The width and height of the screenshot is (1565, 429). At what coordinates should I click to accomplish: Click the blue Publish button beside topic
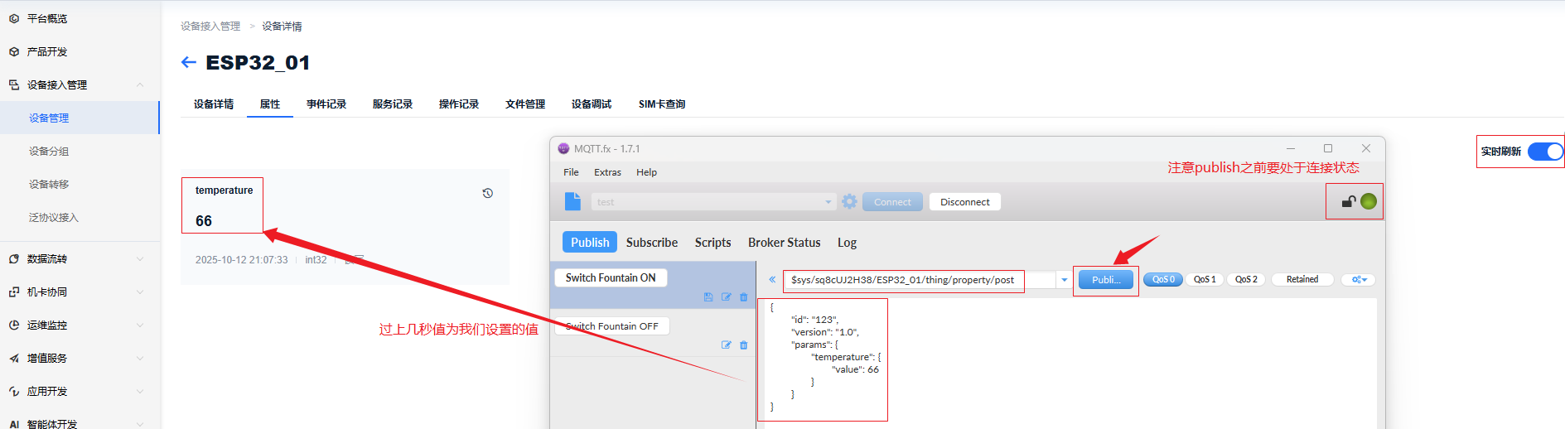(x=1106, y=280)
